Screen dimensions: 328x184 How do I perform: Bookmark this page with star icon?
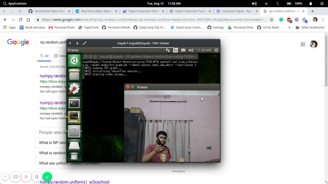(x=272, y=20)
